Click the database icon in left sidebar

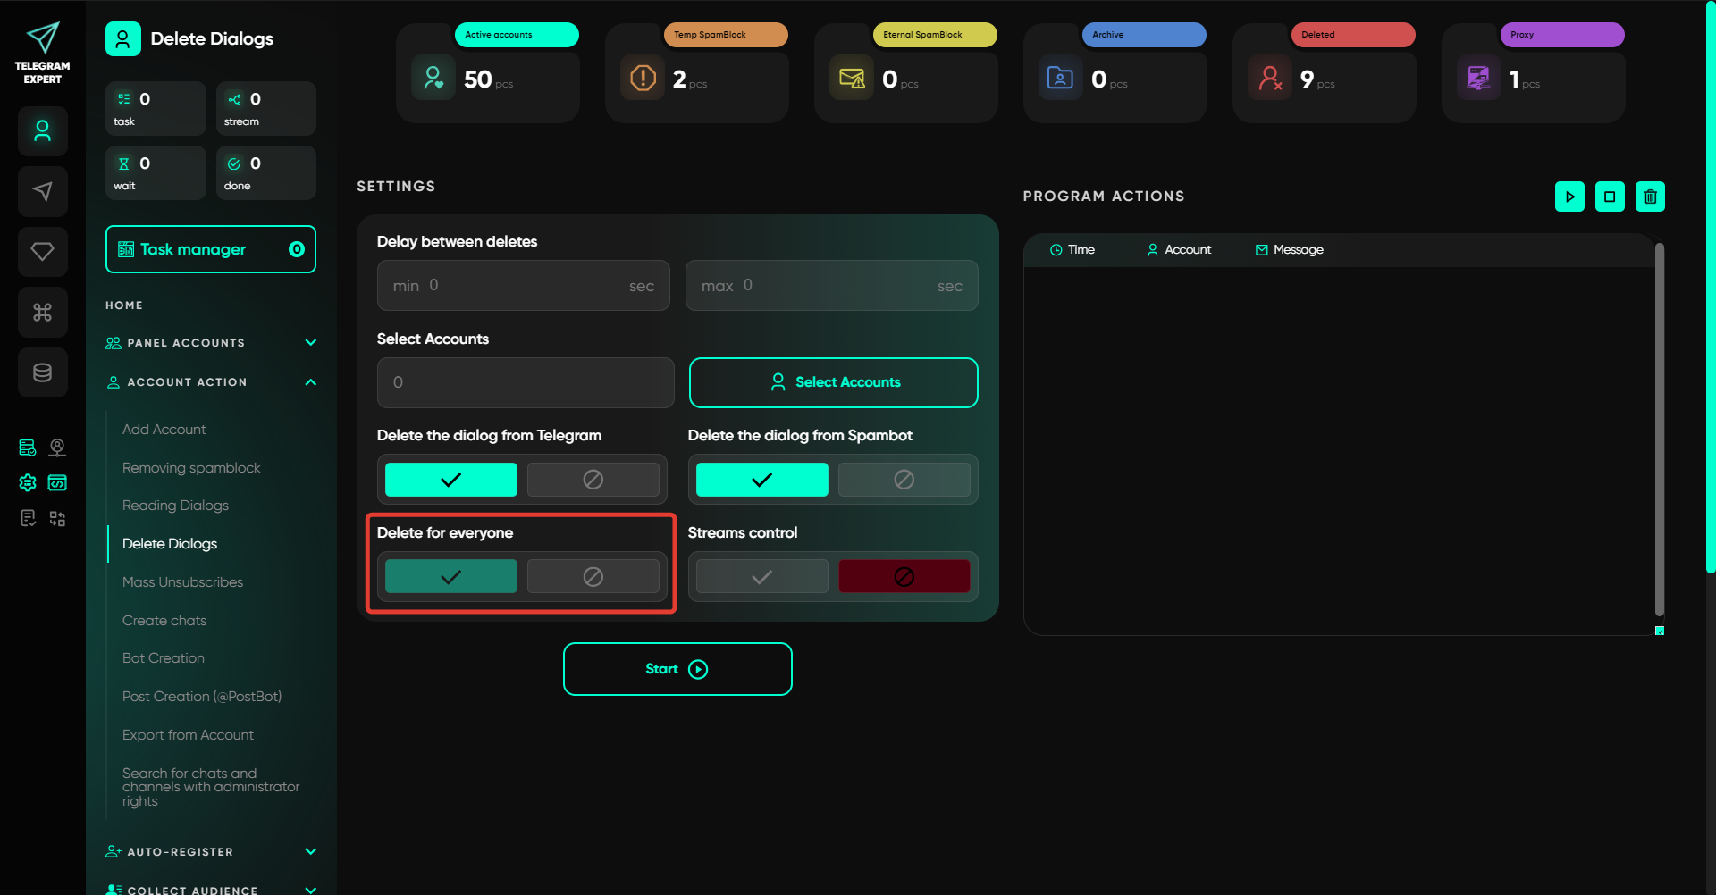(x=42, y=372)
